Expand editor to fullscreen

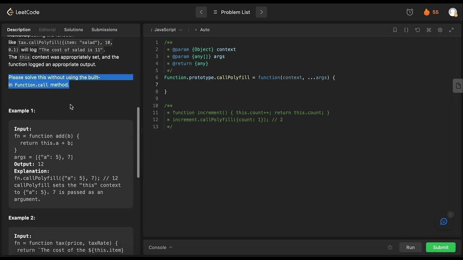451,30
